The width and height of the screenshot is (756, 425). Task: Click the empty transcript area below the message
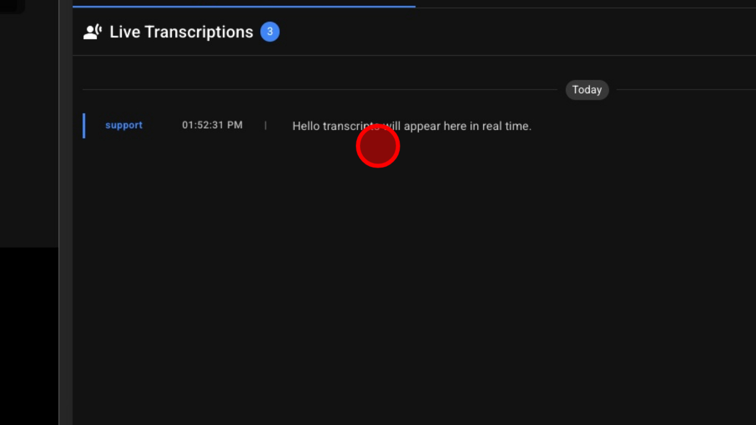click(x=414, y=286)
